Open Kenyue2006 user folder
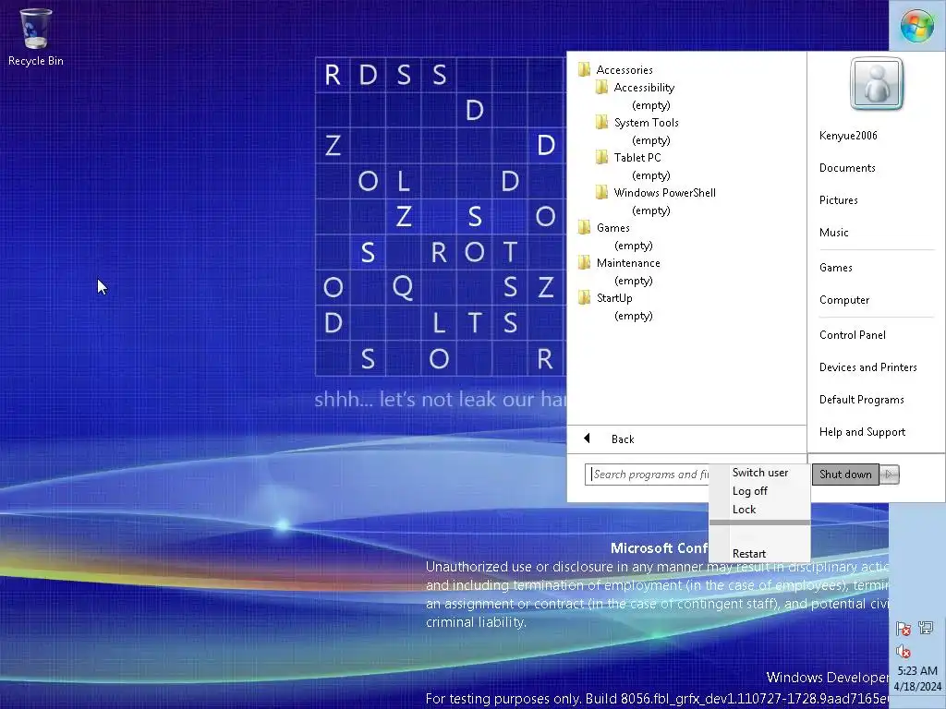 point(848,136)
